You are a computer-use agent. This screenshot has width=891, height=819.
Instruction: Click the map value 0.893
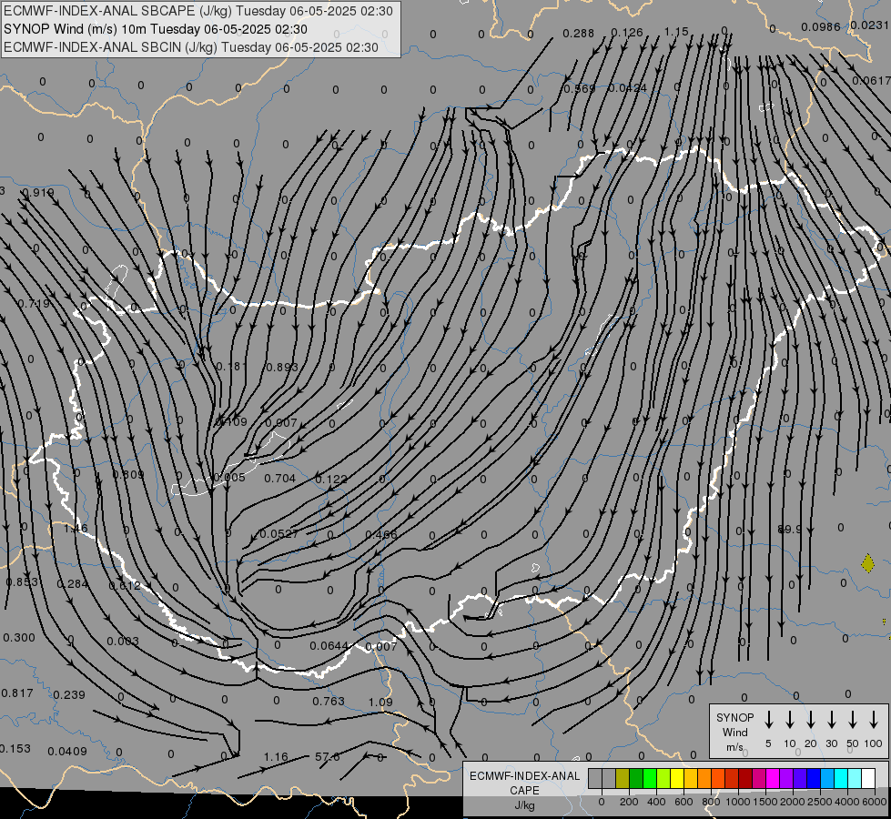tap(282, 367)
